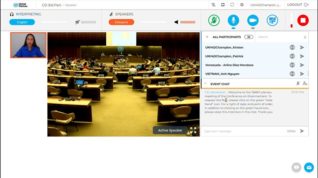Click the audio signal icon for UNY4DChampion_Kirsten
The image size is (318, 178).
(292, 48)
